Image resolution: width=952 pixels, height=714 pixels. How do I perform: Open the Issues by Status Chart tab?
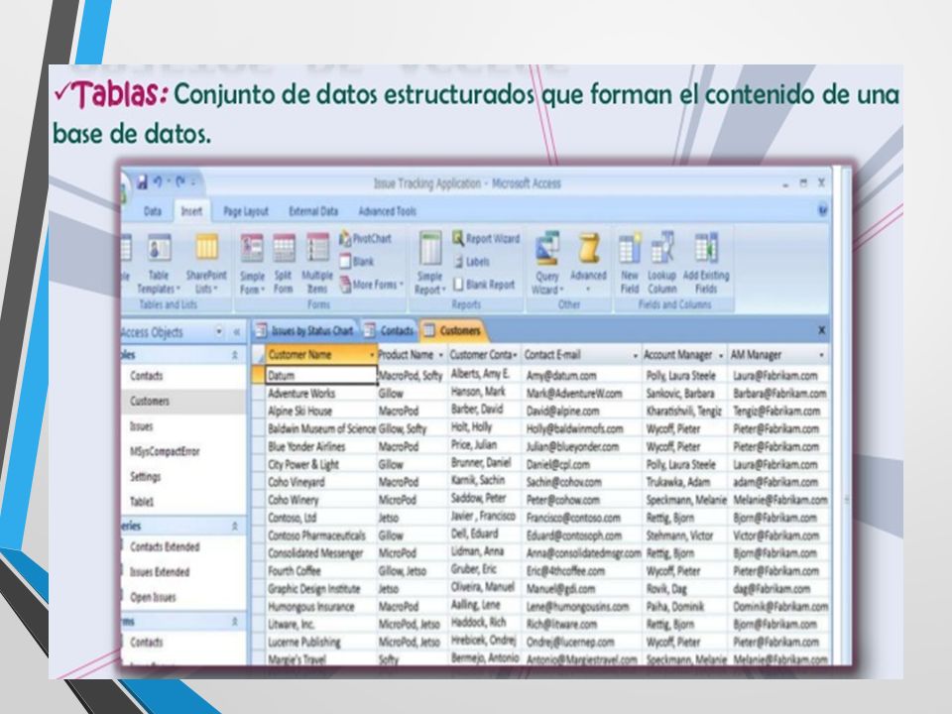coord(304,331)
